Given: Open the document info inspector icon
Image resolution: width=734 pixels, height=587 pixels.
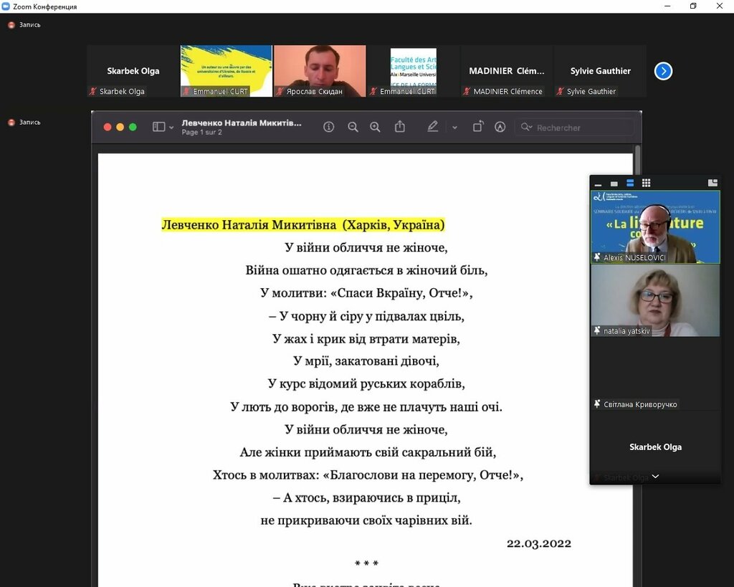Looking at the screenshot, I should pos(329,127).
